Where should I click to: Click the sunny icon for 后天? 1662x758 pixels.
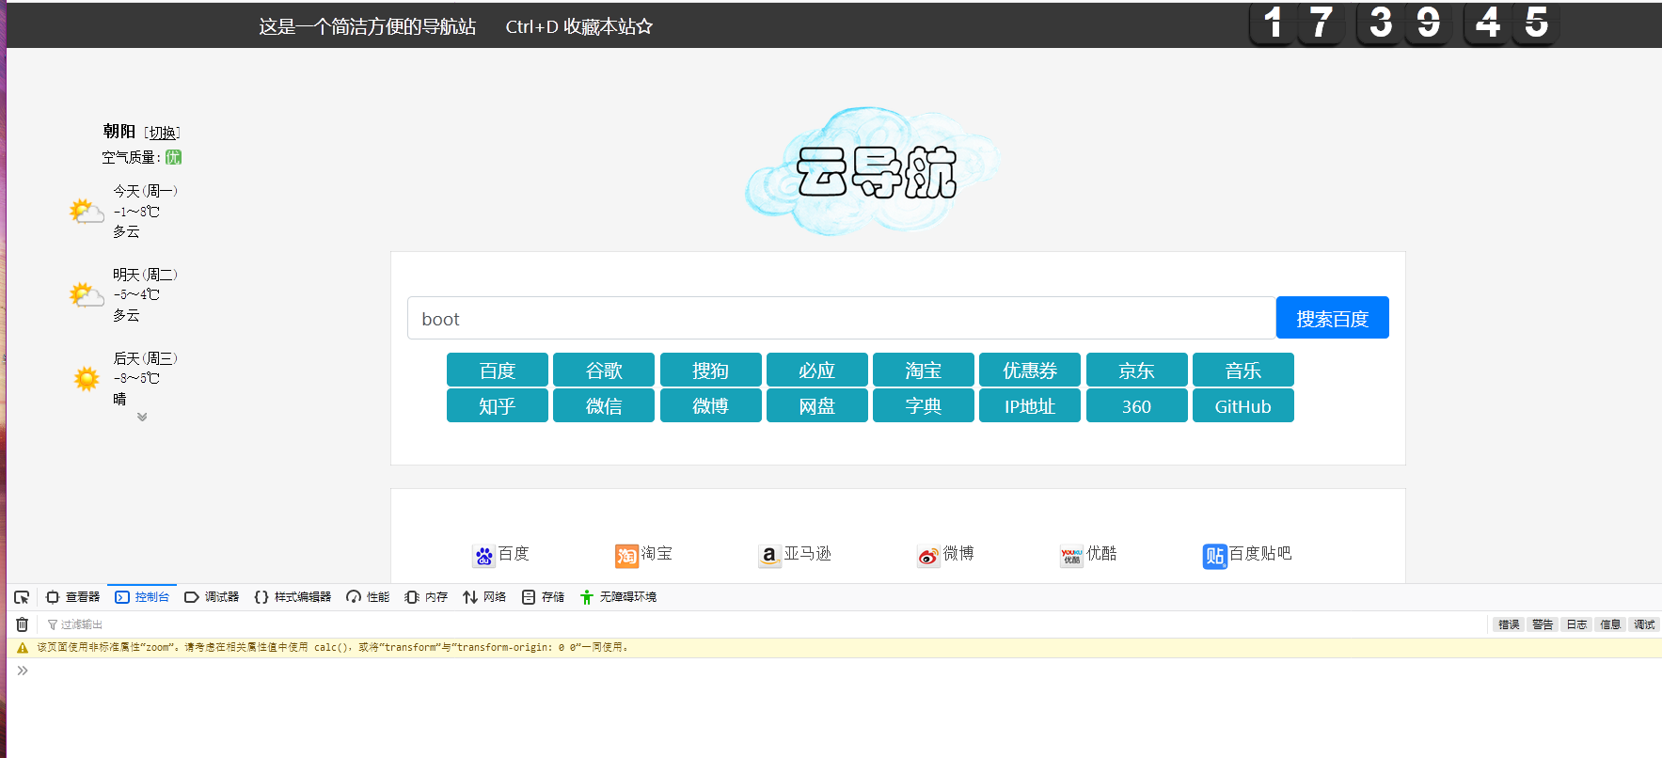[87, 379]
